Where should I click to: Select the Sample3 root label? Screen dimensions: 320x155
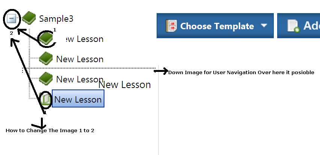pyautogui.click(x=56, y=18)
